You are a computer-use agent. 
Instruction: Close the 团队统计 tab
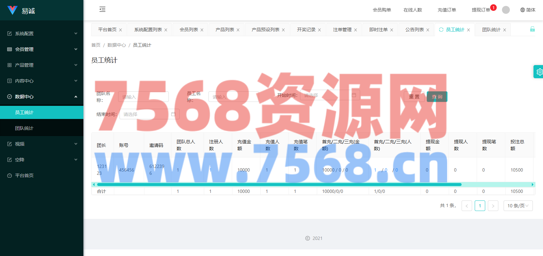[x=505, y=30]
